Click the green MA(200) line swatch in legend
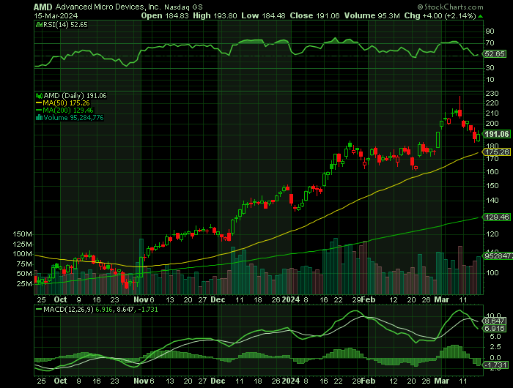The image size is (513, 388). 39,111
